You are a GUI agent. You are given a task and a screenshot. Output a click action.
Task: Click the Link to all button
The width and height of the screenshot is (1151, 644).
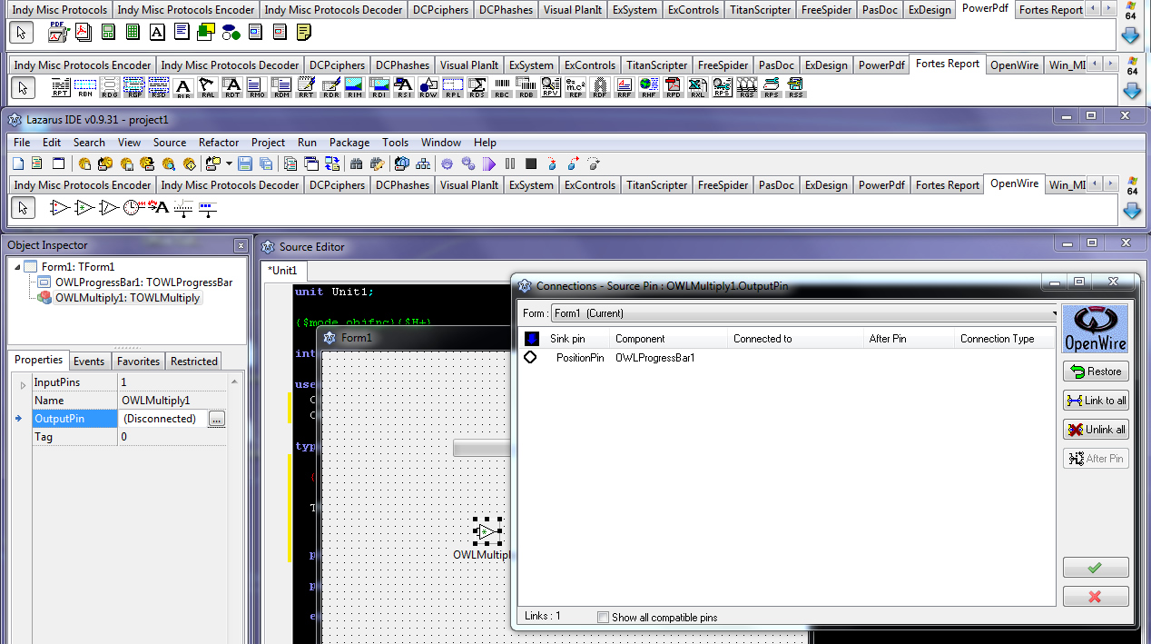pyautogui.click(x=1096, y=401)
